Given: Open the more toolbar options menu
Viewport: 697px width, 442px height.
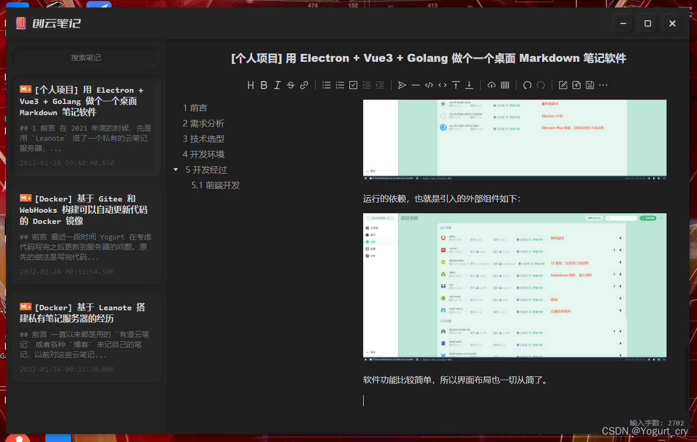Looking at the screenshot, I should pos(604,85).
